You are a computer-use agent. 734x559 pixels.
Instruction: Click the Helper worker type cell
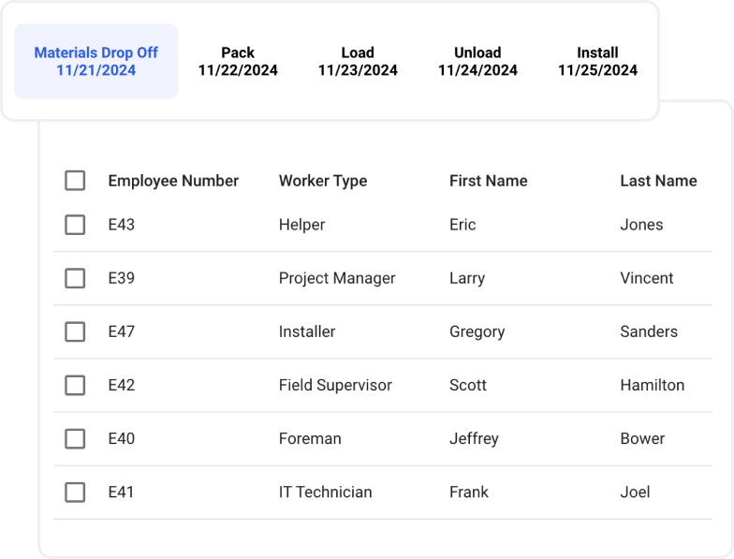point(301,225)
